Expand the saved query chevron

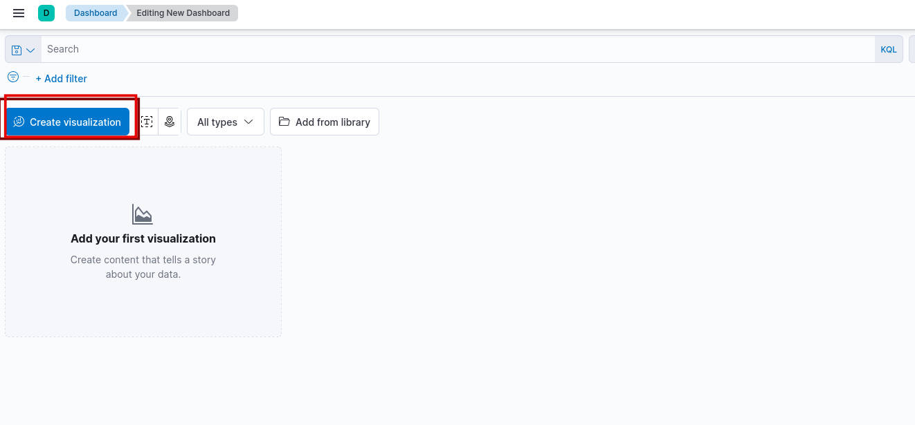[30, 50]
